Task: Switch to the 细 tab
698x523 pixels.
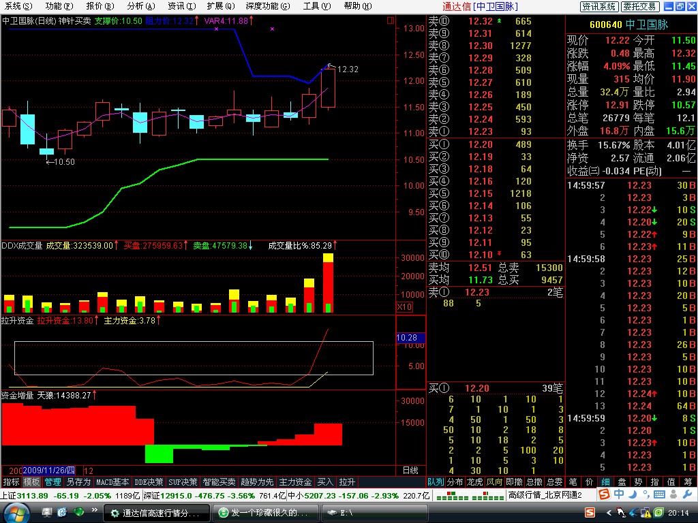Action: tap(606, 482)
